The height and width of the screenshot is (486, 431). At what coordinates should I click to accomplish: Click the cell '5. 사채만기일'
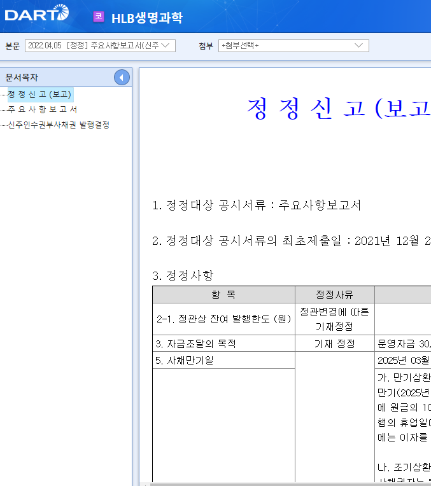[x=223, y=361]
